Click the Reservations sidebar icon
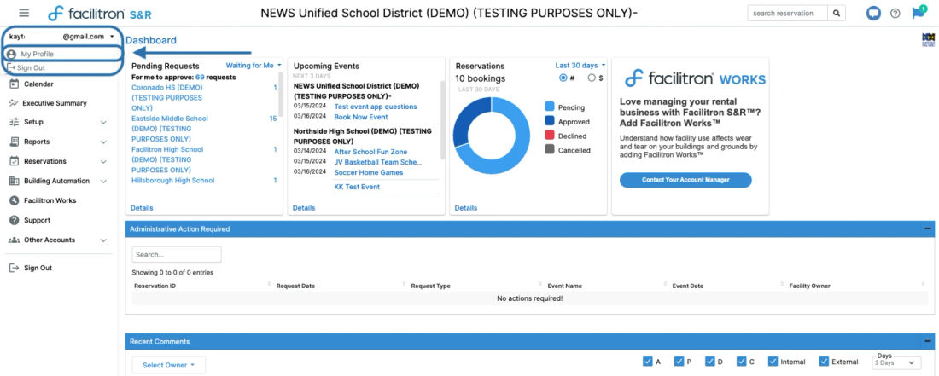Image resolution: width=939 pixels, height=376 pixels. click(x=15, y=161)
